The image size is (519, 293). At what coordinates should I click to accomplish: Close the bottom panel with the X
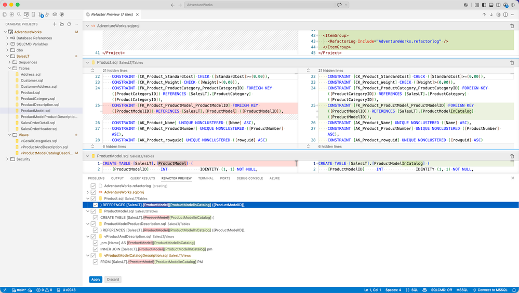[513, 178]
